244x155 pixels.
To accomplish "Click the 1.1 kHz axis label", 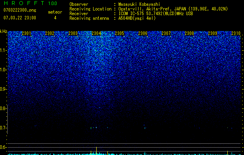I will point(3,50).
